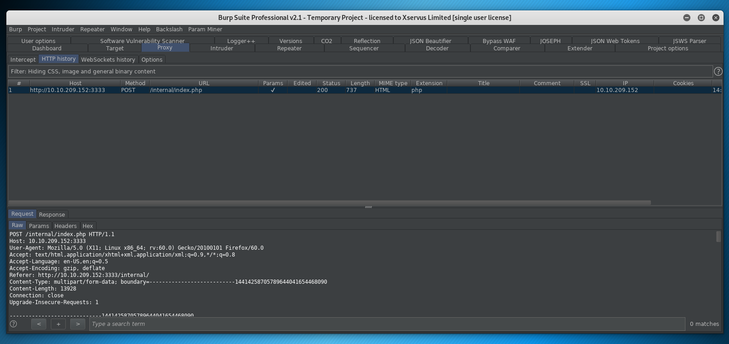Open the proxy Options sub-tab
Screen dimensions: 729x344
point(152,59)
